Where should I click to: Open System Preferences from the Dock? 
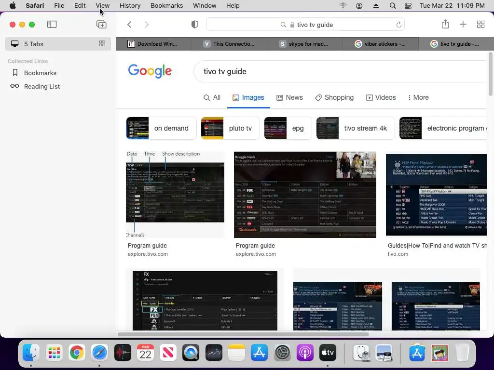282,352
